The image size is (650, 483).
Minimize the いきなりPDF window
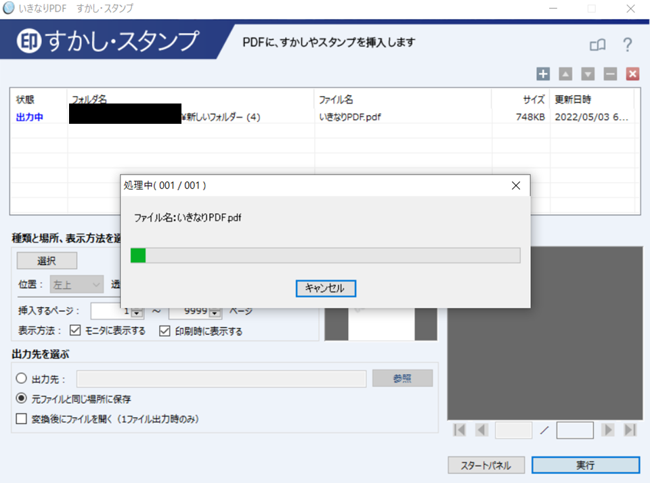pos(553,8)
